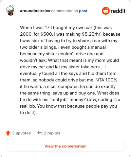
Task: Click the 'commented on' text
Action: (65, 11)
